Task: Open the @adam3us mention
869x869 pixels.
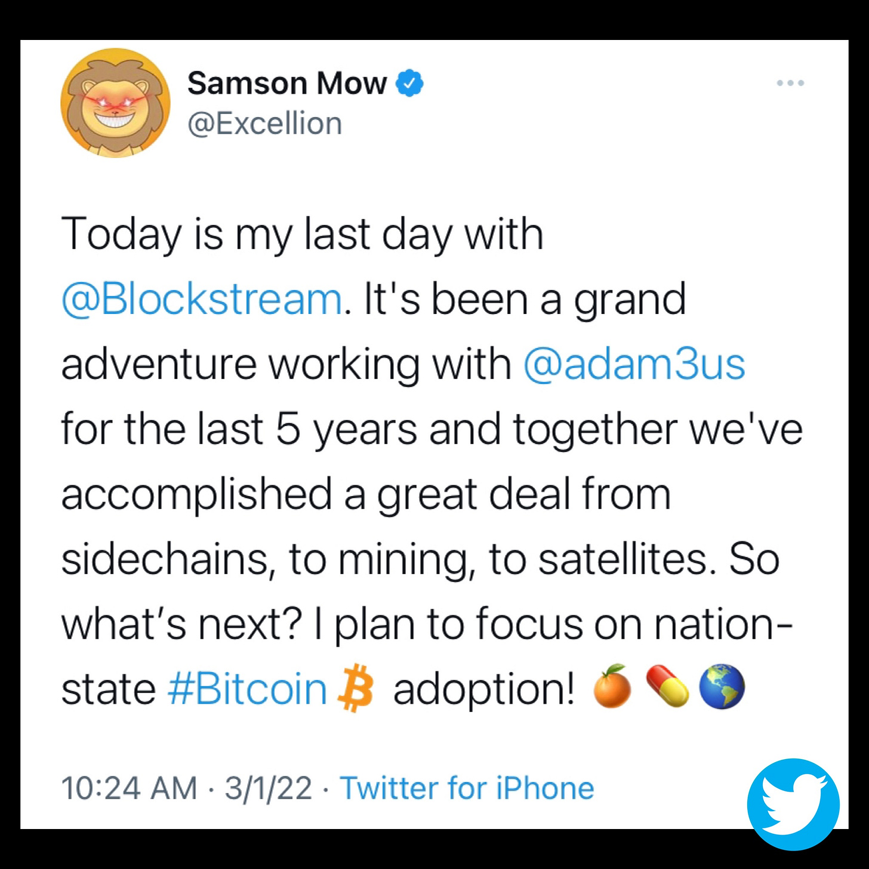Action: 634,363
